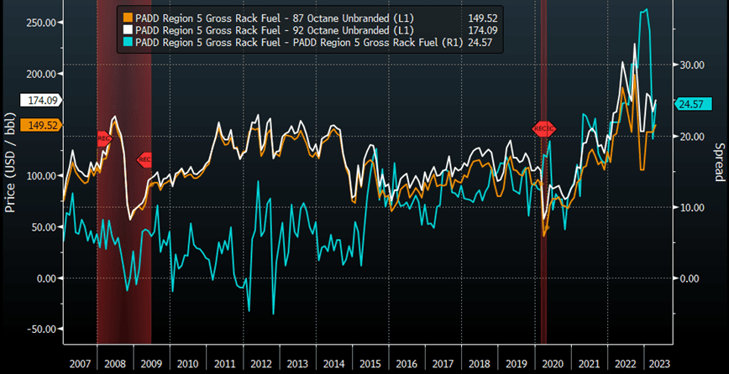Click the 30.00 right-axis spread label
Viewport: 729px width, 374px height.
692,65
